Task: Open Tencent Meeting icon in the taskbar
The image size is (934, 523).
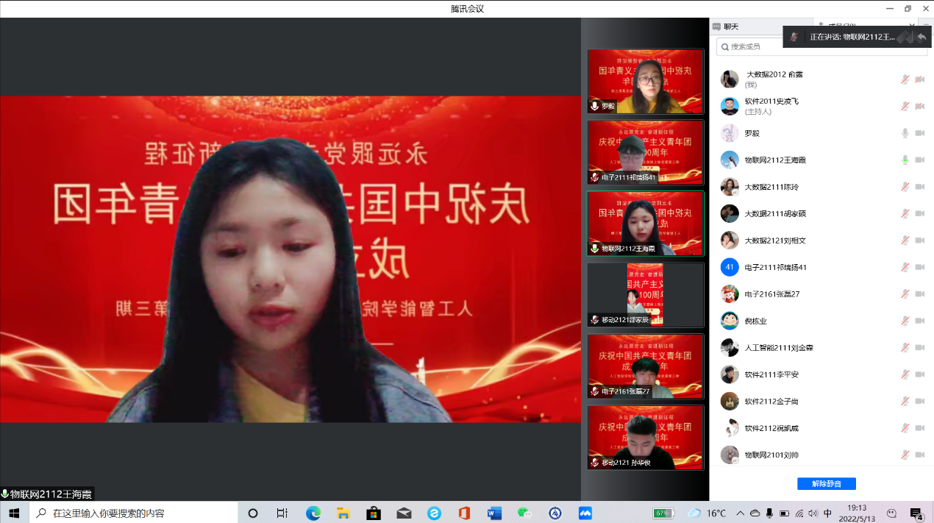Action: coord(585,513)
